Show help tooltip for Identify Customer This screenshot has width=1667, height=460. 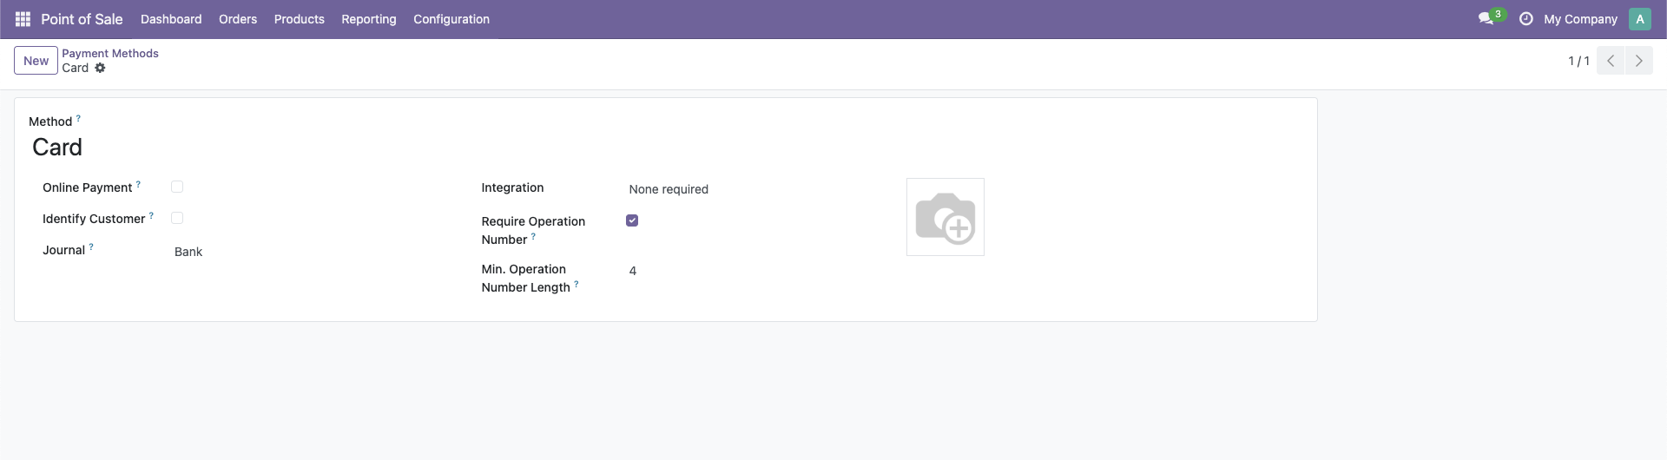151,215
